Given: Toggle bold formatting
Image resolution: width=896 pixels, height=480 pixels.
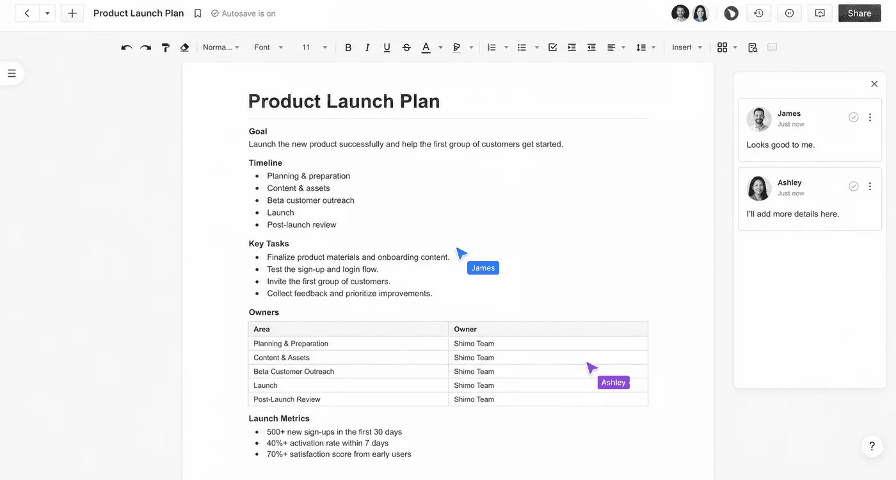Looking at the screenshot, I should 348,47.
